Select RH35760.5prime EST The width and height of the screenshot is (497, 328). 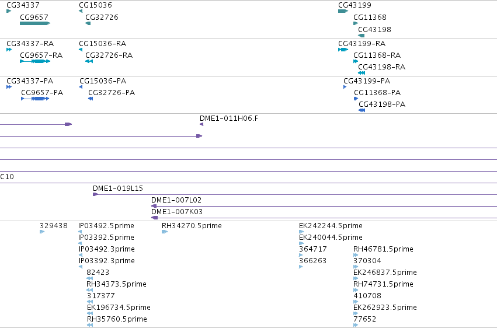click(117, 319)
